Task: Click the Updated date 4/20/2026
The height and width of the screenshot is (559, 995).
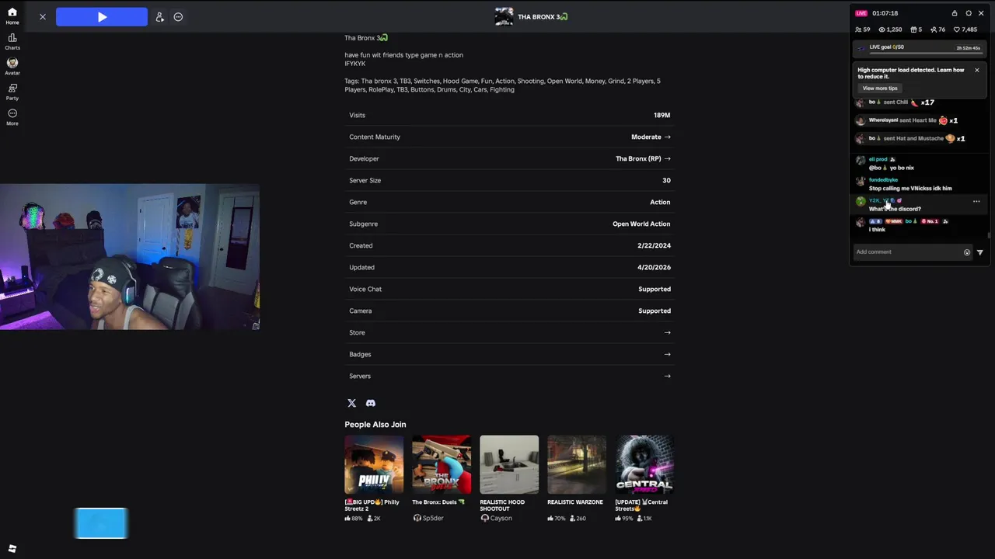Action: pos(654,267)
